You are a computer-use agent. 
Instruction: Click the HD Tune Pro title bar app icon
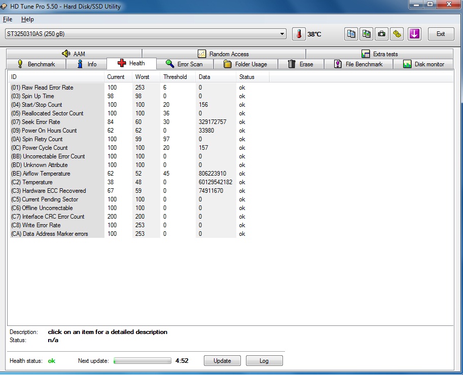pos(4,6)
